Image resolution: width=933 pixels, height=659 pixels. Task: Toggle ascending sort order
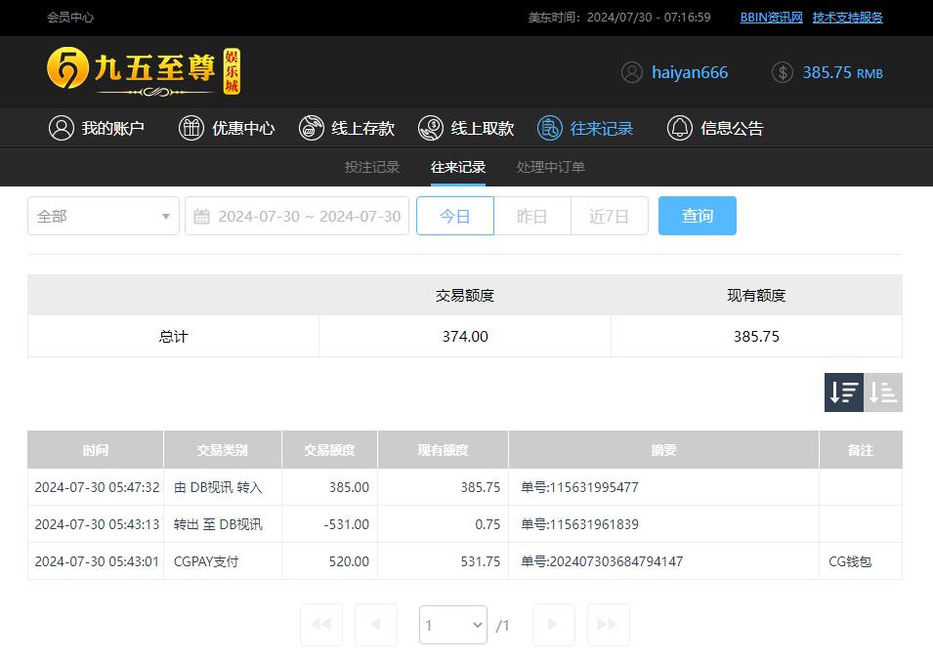[882, 391]
